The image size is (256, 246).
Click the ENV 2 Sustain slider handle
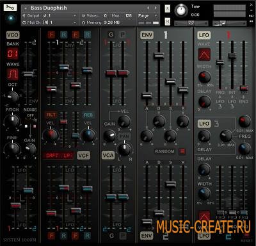[171, 184]
